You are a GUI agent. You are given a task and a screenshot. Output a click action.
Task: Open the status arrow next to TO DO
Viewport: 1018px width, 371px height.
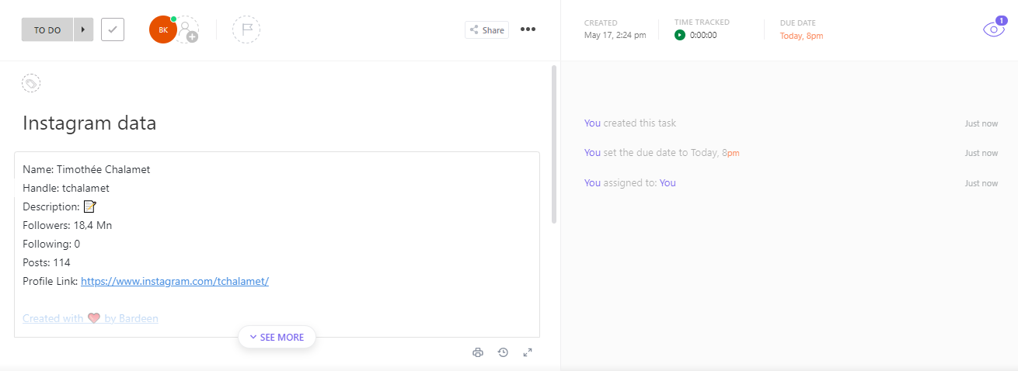click(84, 30)
